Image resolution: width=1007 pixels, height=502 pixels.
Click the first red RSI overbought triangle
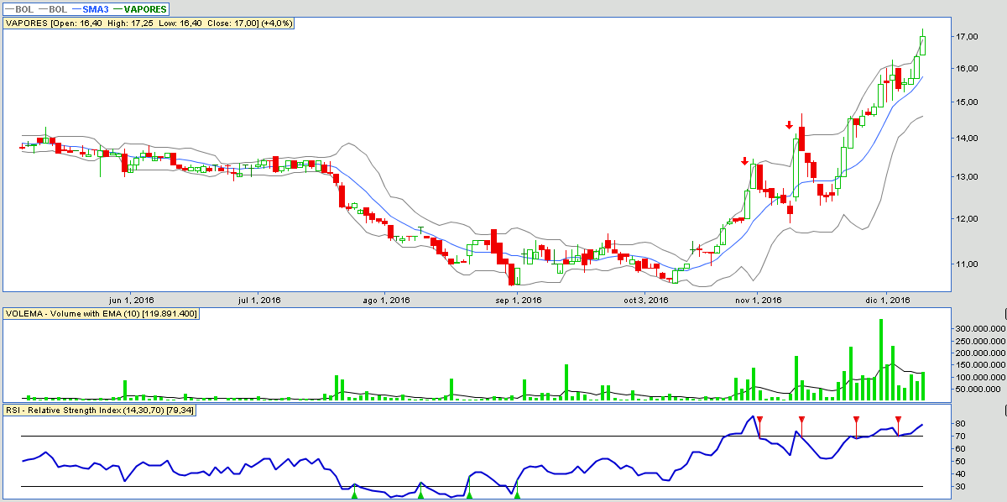tap(759, 419)
